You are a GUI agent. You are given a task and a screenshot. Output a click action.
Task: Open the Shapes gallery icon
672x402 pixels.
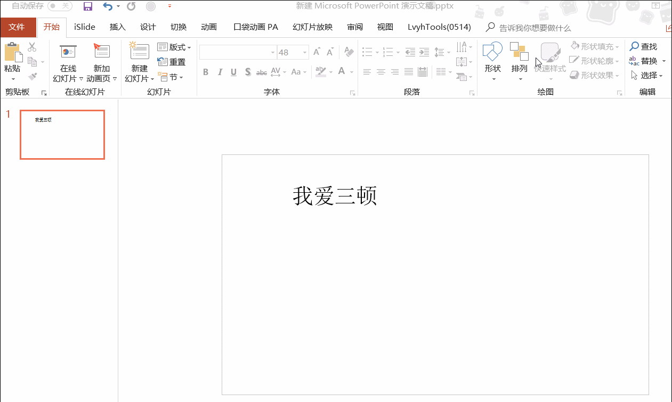coord(492,52)
